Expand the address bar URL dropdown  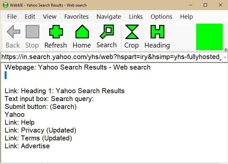point(225,57)
